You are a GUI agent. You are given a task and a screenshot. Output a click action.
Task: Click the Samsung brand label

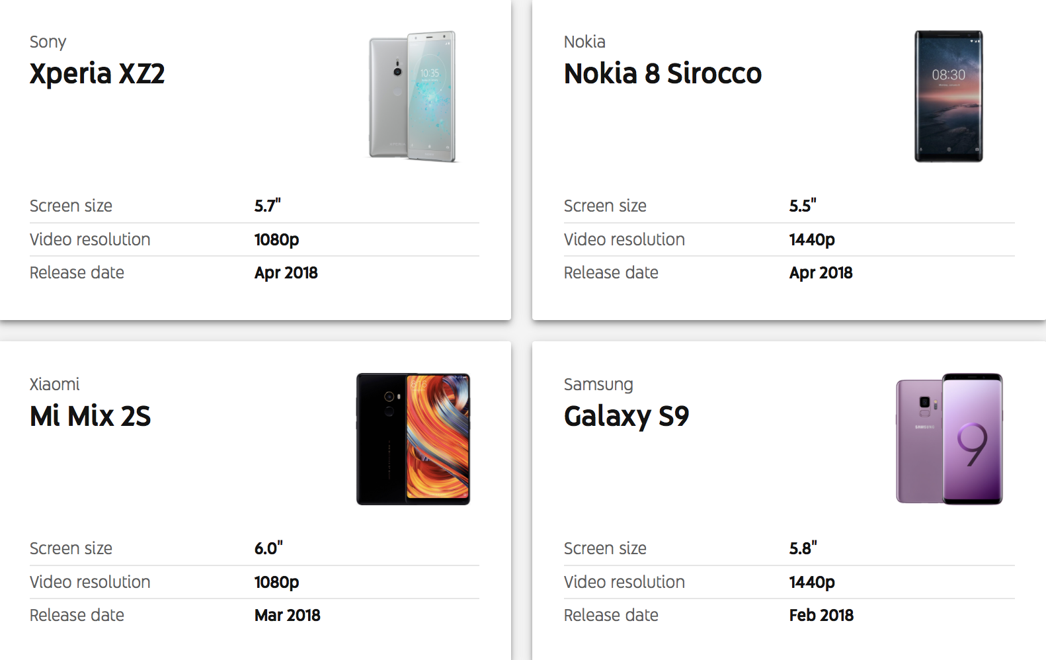(598, 385)
